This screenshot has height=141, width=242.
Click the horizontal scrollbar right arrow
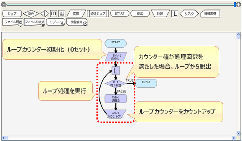click(x=234, y=138)
